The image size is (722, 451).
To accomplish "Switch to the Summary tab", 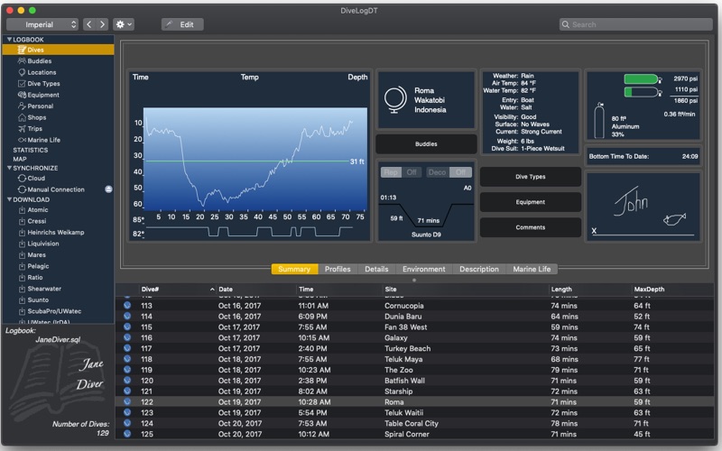I will pyautogui.click(x=294, y=269).
